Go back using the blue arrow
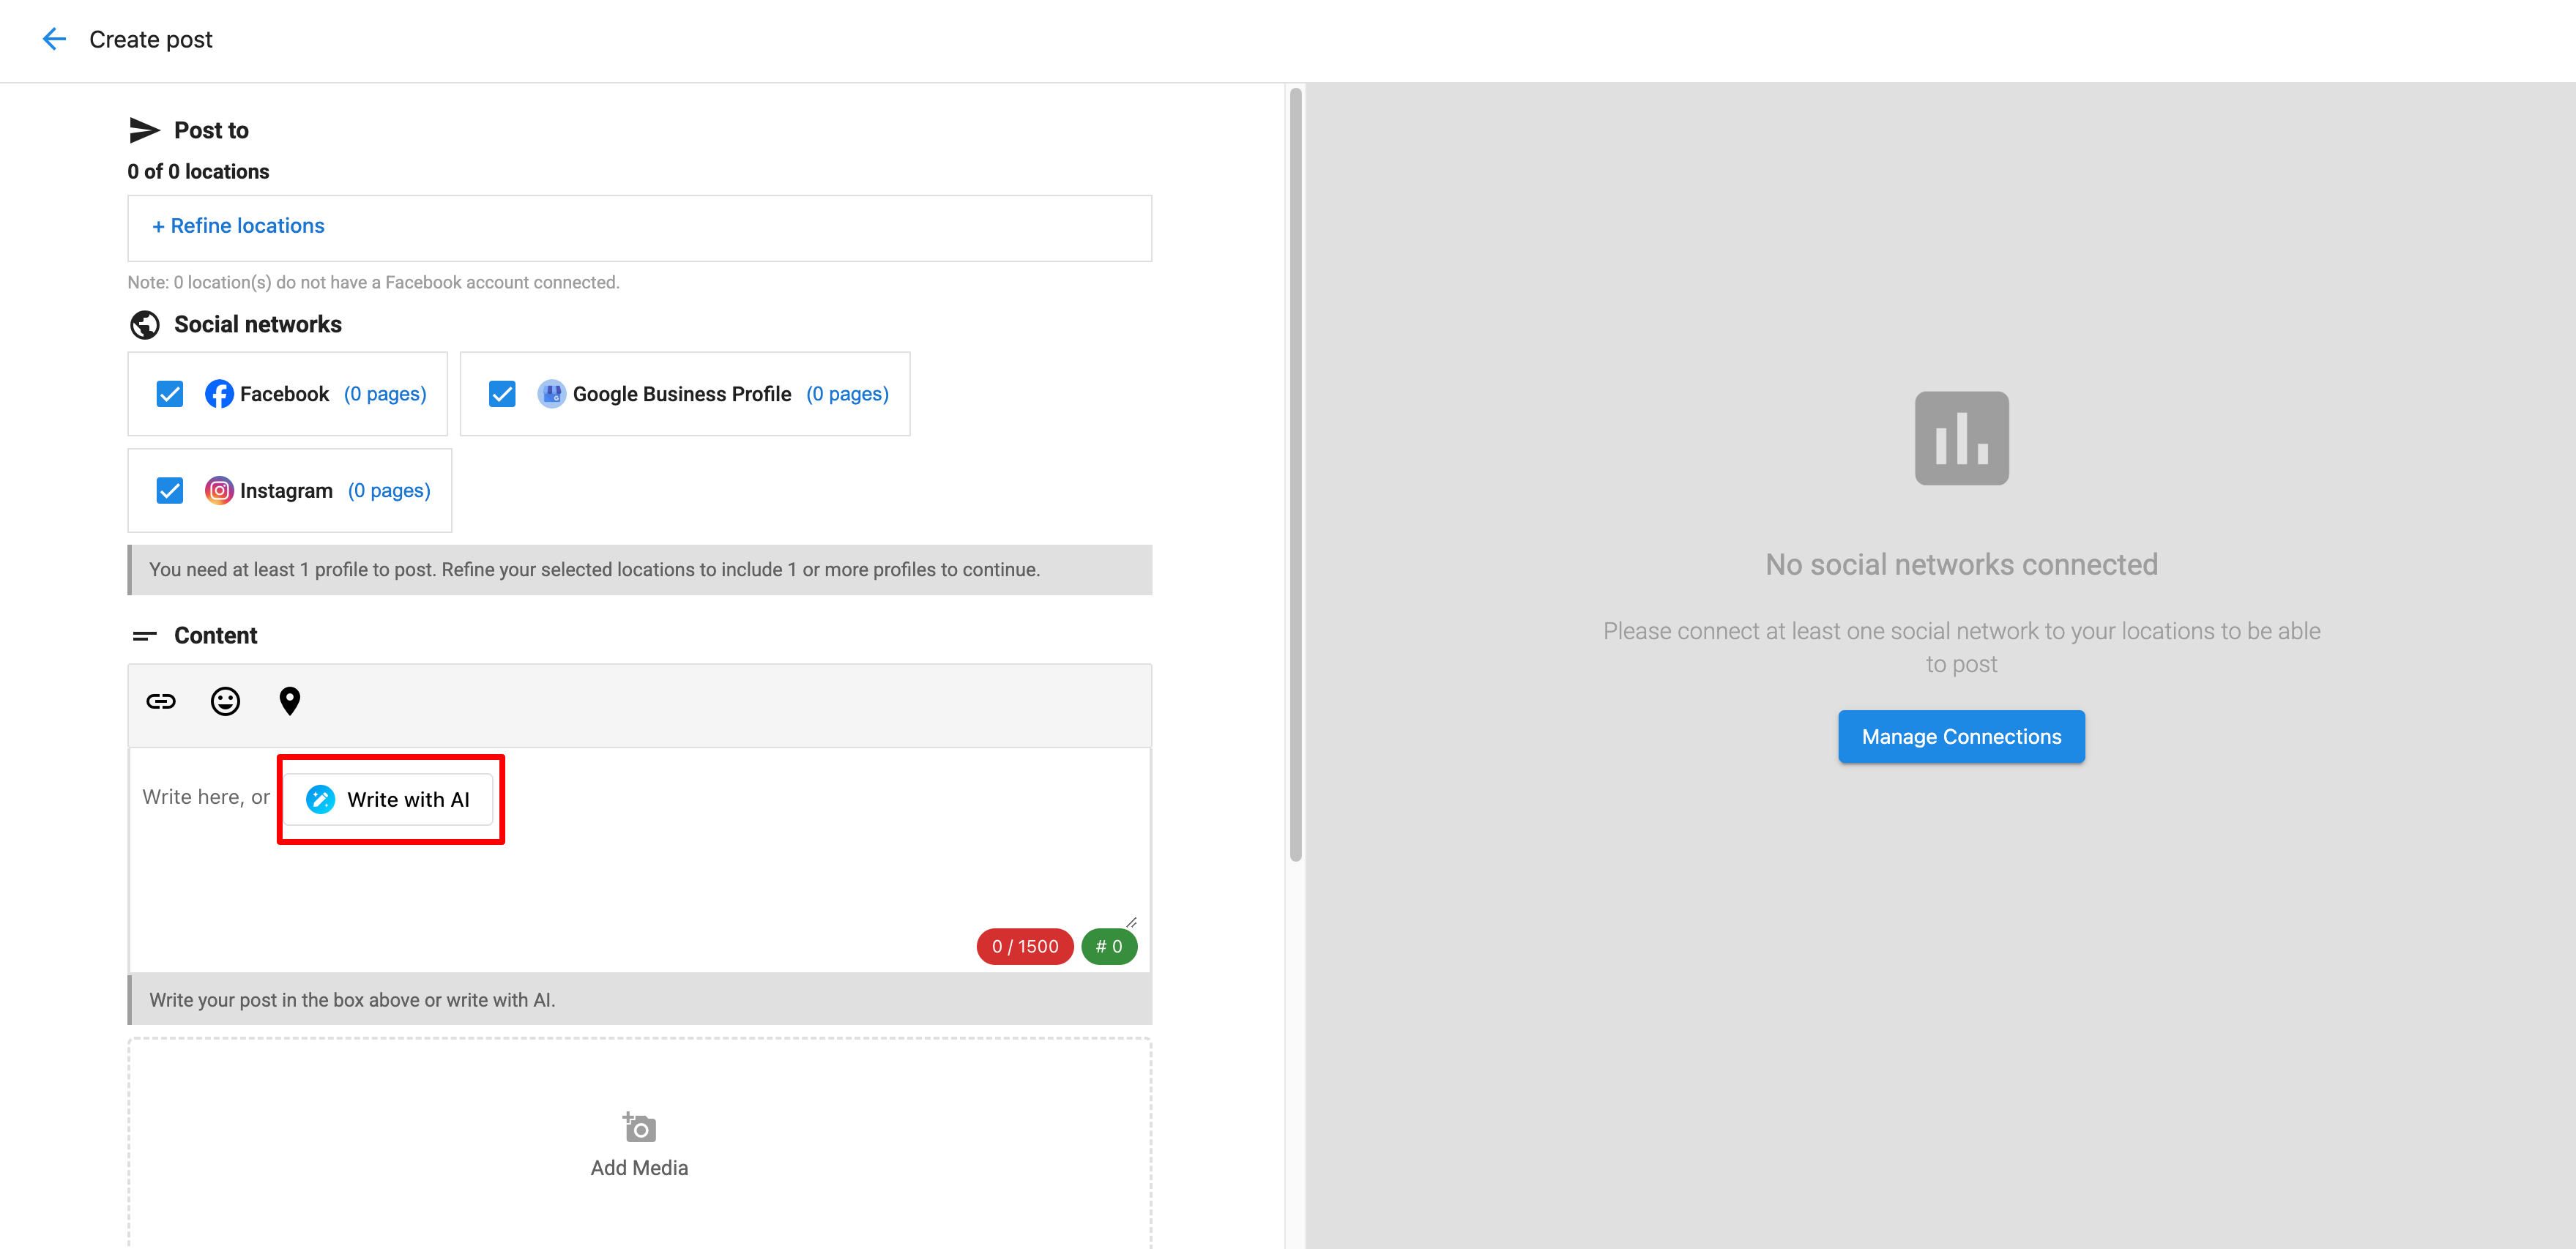This screenshot has width=2576, height=1249. pos(54,39)
